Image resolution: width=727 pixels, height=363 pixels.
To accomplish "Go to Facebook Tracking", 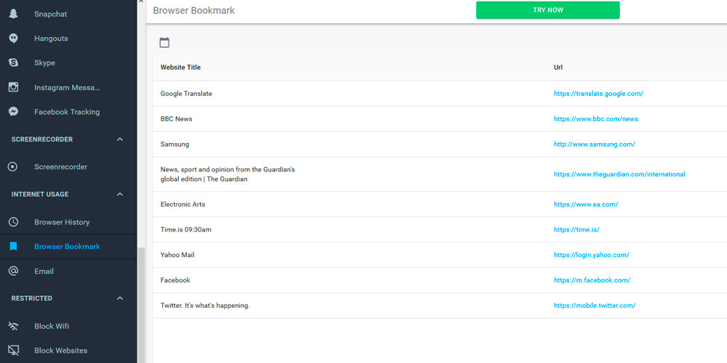I will point(68,112).
